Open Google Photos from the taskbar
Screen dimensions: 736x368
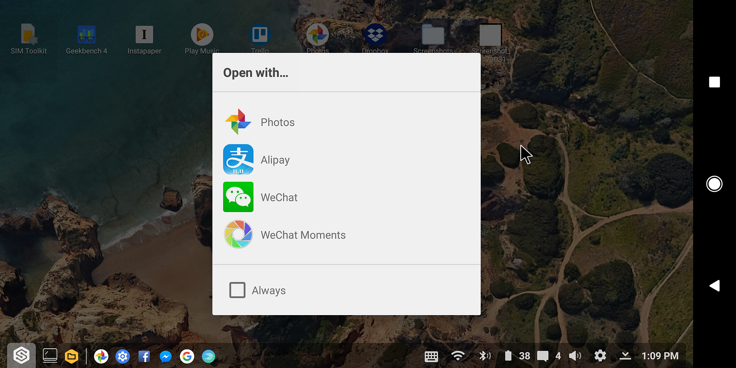(101, 356)
